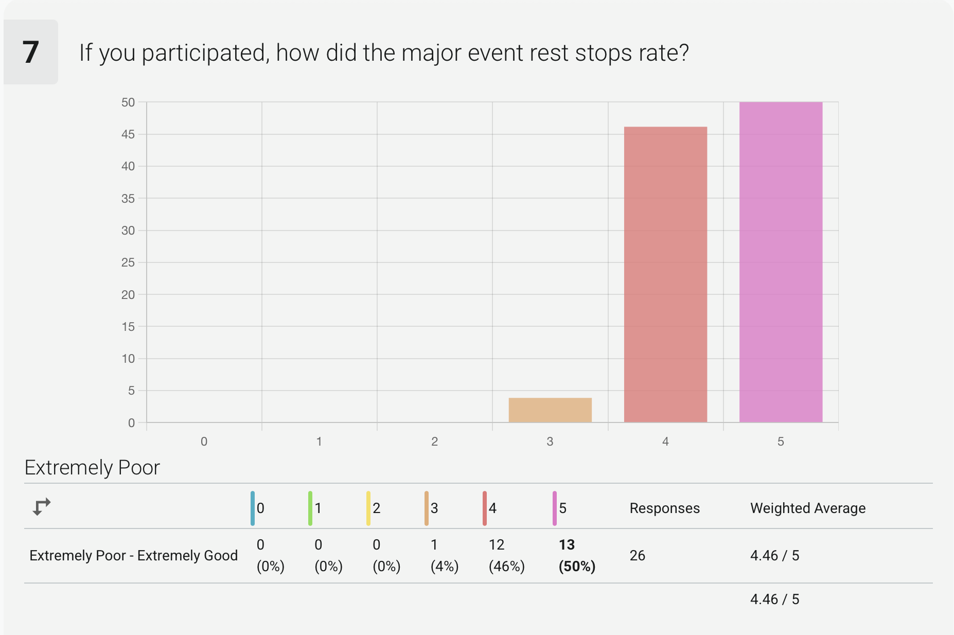Click the bold 13 (50%) result cell
Screen dimensions: 954x635
(x=577, y=556)
